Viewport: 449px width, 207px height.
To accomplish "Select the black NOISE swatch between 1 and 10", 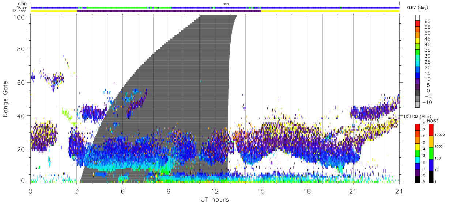I will (431, 176).
